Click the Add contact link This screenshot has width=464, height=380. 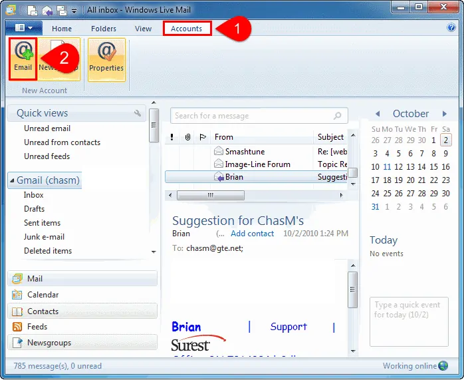[252, 234]
